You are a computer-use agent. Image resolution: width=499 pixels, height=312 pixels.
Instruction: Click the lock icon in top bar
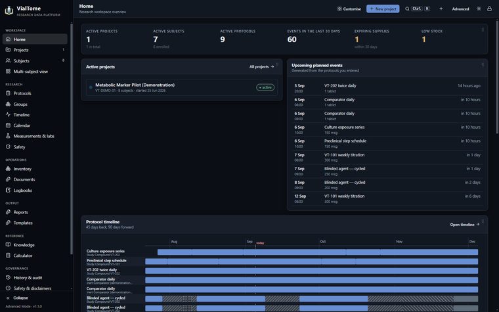pos(489,9)
